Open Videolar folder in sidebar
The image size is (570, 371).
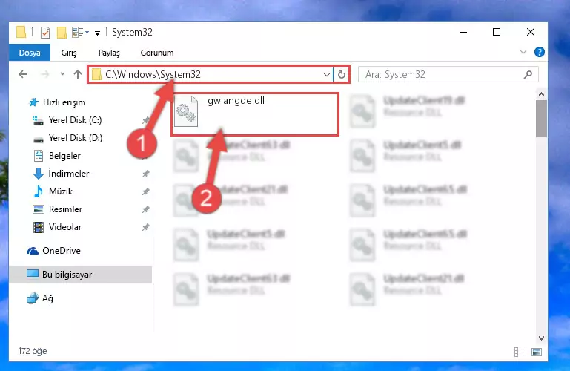[57, 227]
